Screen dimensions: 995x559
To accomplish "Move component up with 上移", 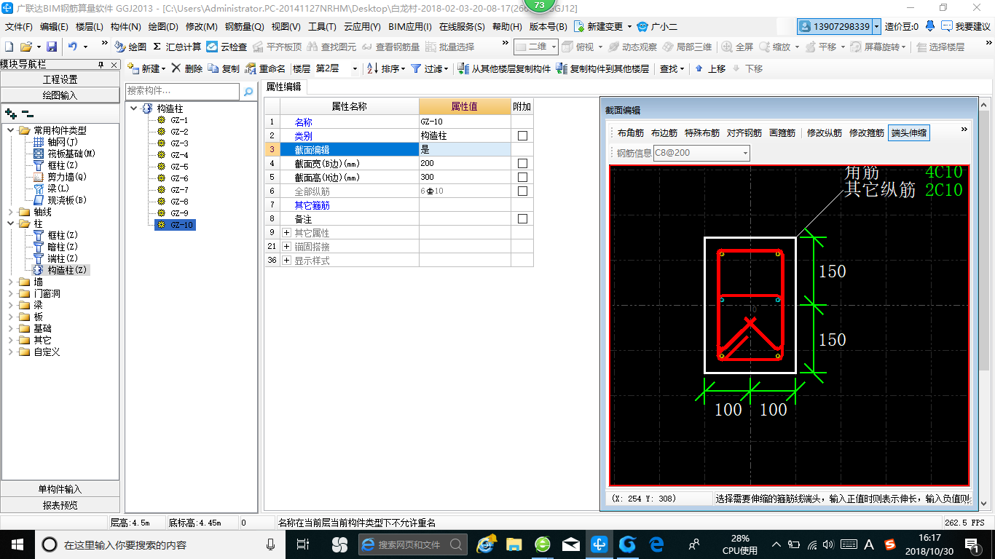I will click(710, 68).
